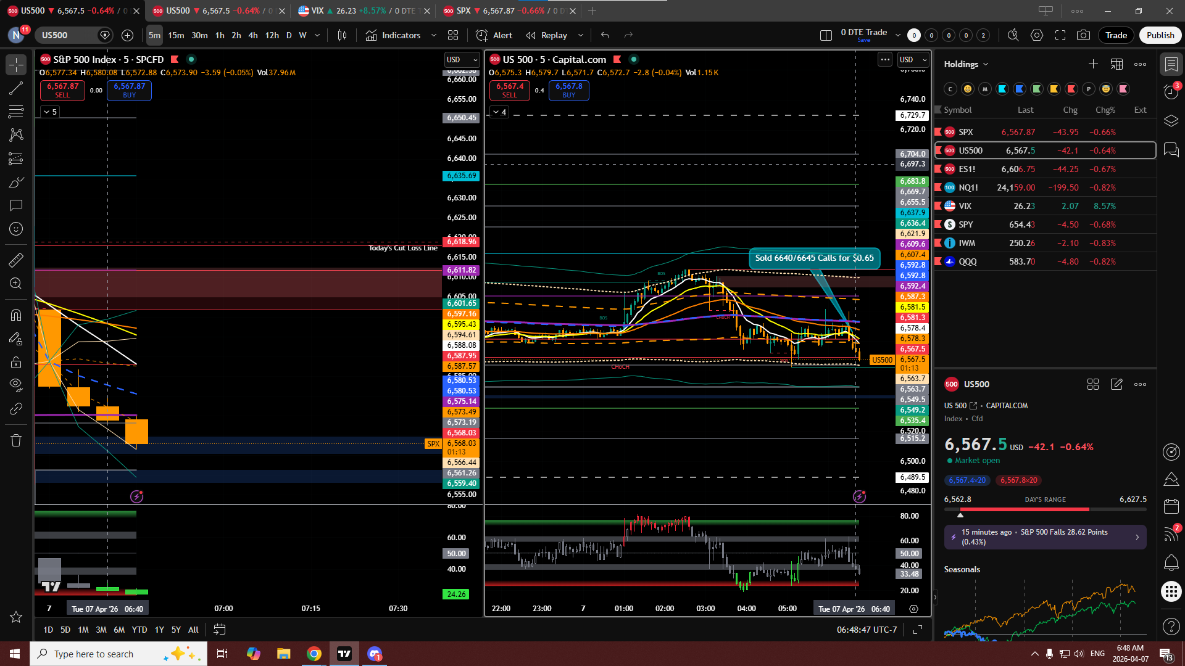Open the candlestick chart style selector
The image size is (1185, 666).
click(342, 35)
